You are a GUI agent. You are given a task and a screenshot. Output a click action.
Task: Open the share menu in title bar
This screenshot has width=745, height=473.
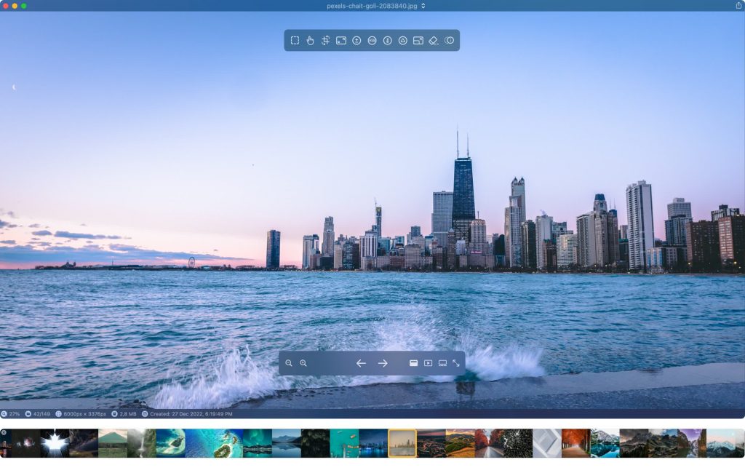(x=738, y=6)
